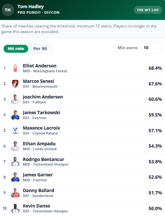
Task: Click Elliot Anderson's 68.4% hit rate
Action: coord(155,68)
